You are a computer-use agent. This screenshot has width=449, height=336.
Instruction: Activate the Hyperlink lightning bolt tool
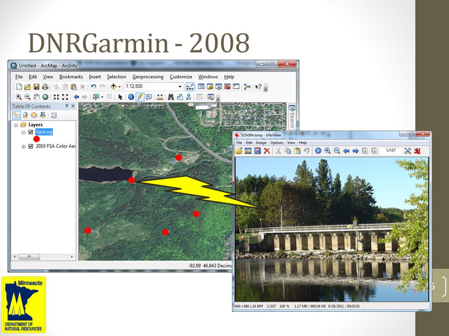(x=140, y=97)
